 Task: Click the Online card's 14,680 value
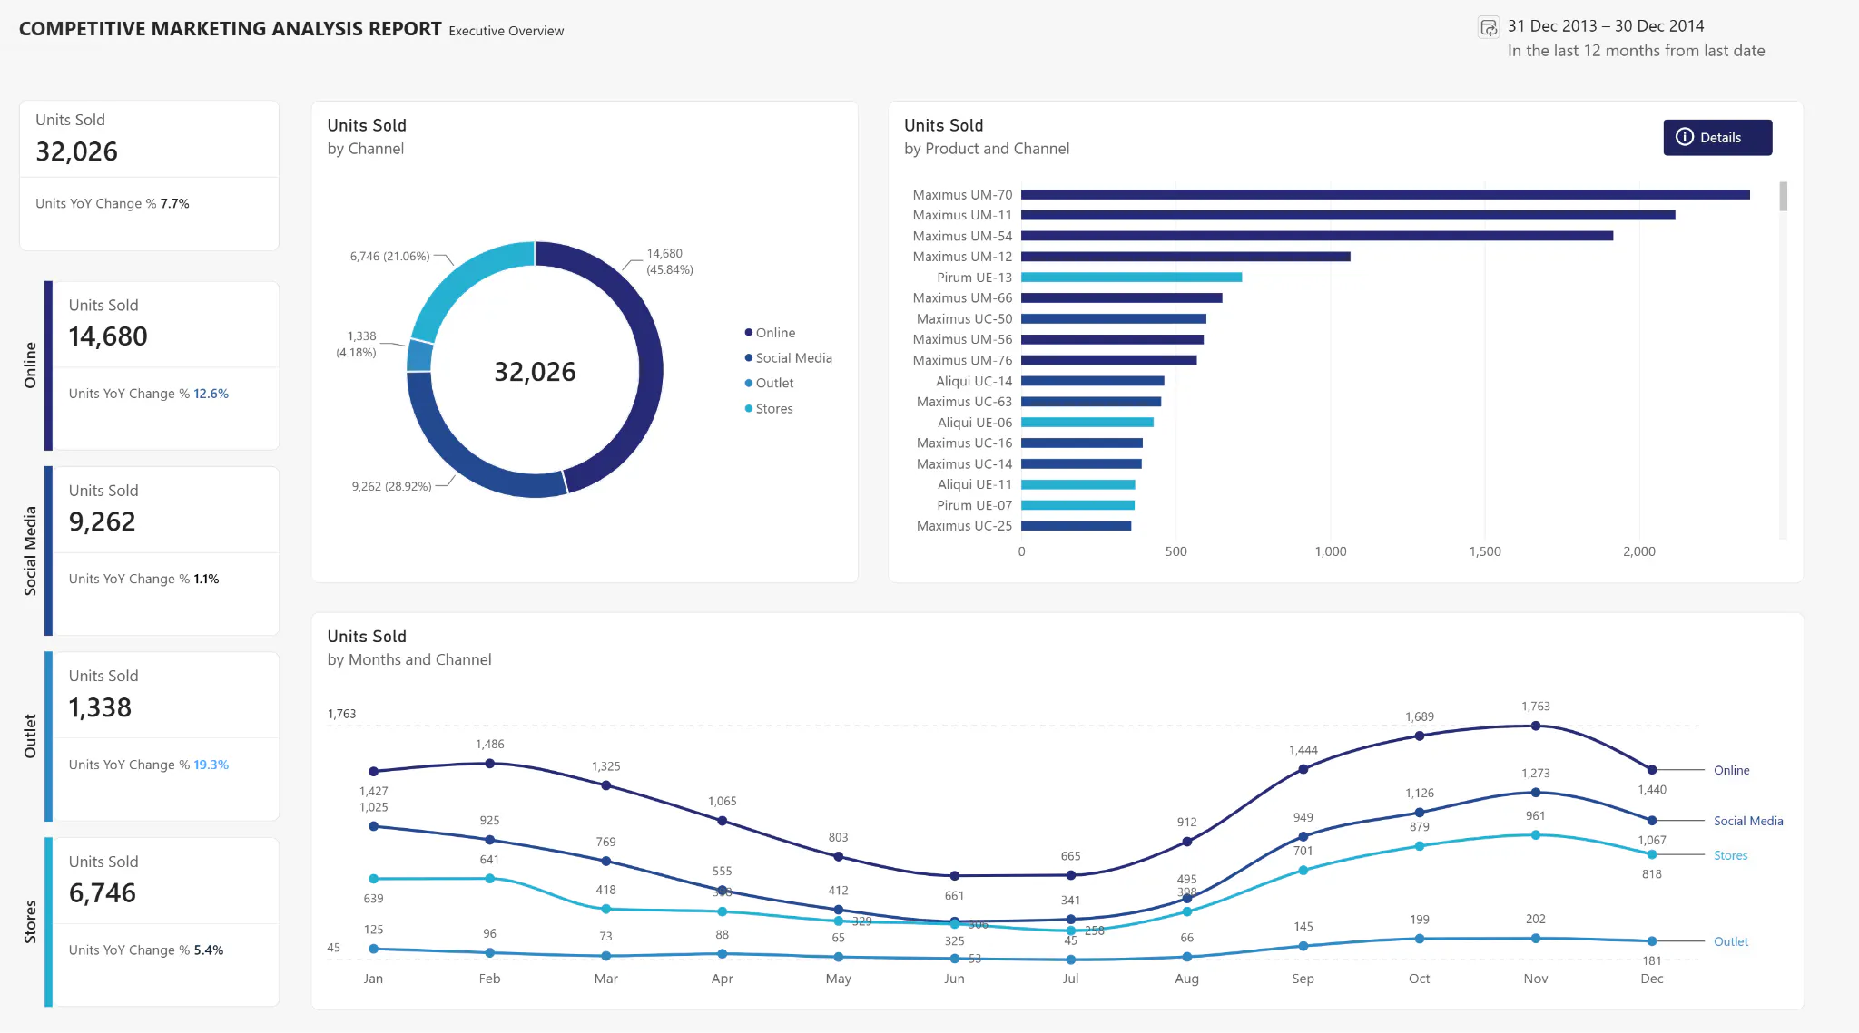point(108,336)
